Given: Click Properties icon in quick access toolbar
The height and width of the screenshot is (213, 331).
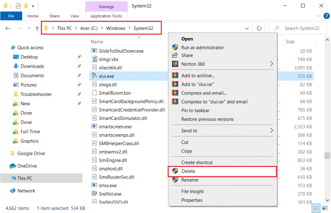Looking at the screenshot, I should 18,6.
